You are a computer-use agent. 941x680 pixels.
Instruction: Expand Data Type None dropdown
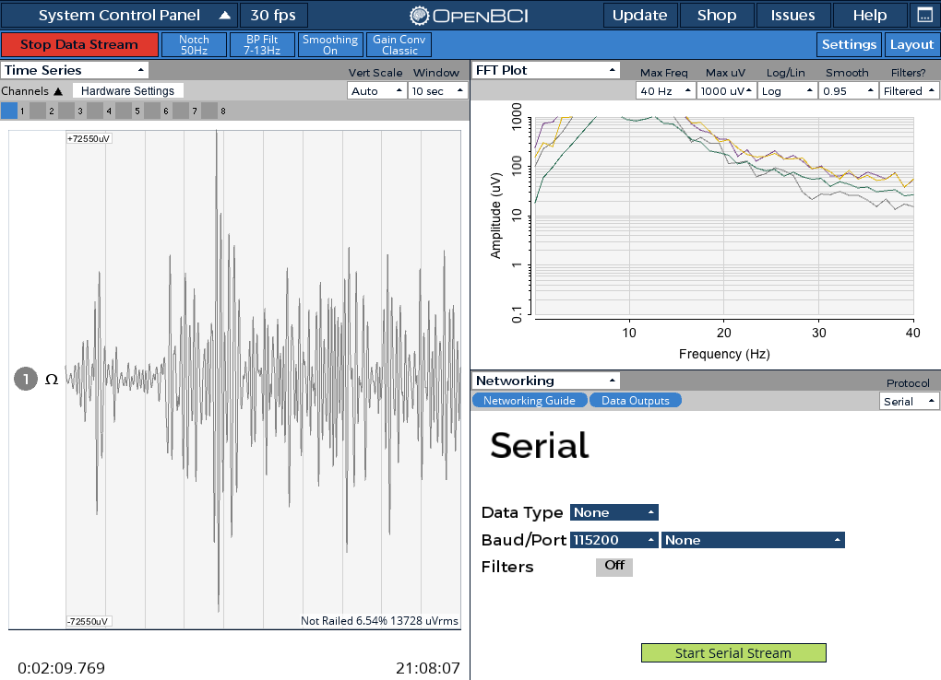pyautogui.click(x=613, y=512)
